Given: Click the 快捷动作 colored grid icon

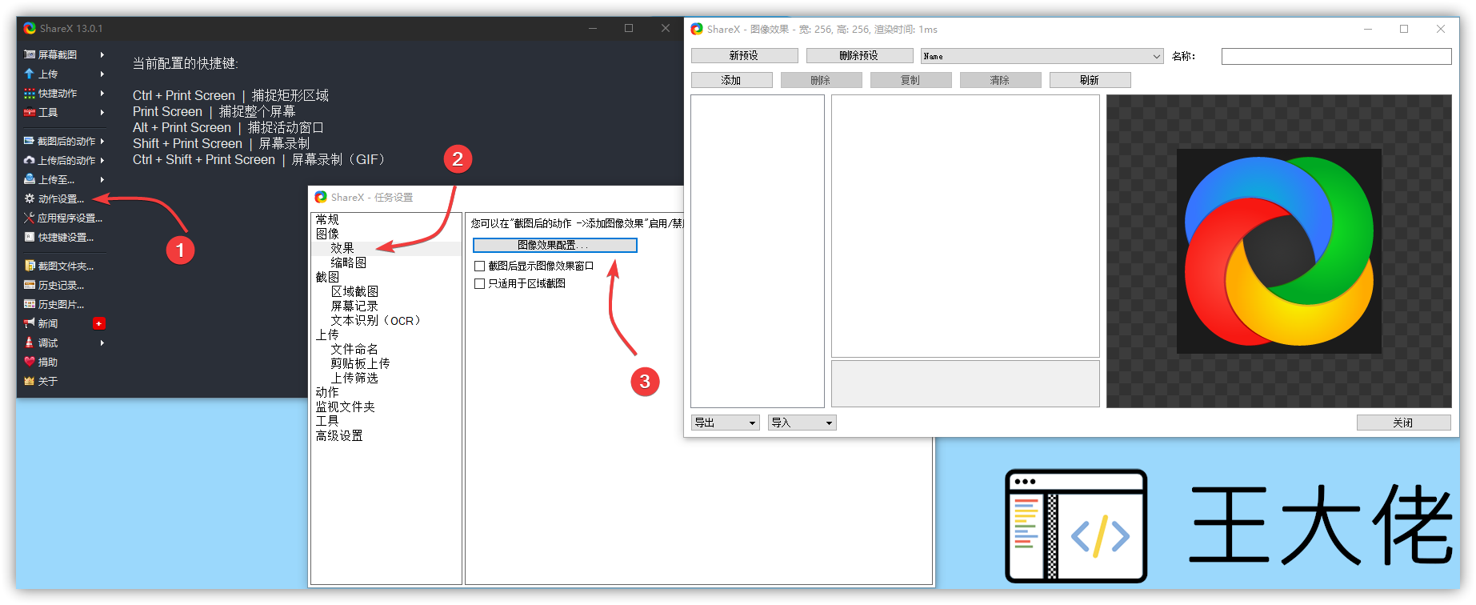Looking at the screenshot, I should (30, 93).
